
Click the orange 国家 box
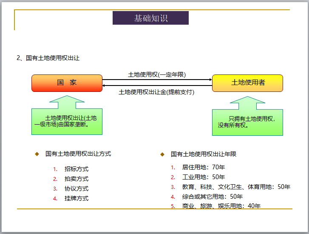point(67,83)
